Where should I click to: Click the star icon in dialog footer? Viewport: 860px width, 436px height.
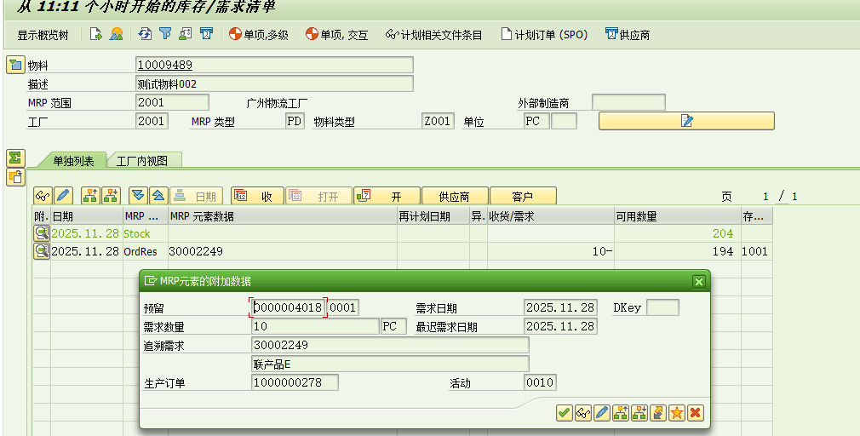[x=677, y=413]
